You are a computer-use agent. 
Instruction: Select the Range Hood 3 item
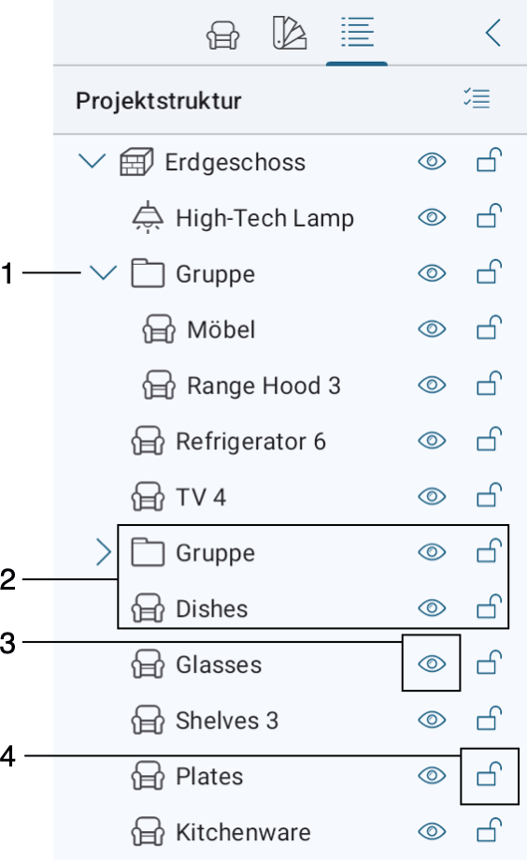(263, 386)
